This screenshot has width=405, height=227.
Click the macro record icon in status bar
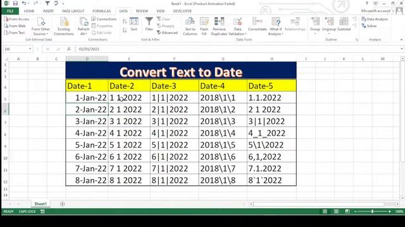[42, 211]
